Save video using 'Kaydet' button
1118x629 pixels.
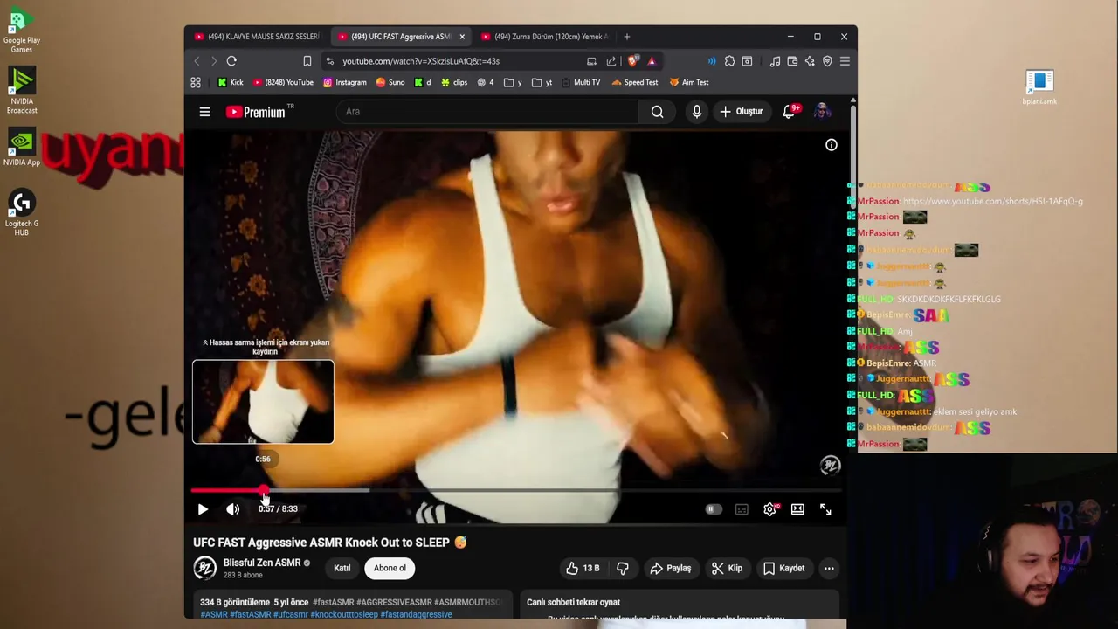click(x=783, y=568)
